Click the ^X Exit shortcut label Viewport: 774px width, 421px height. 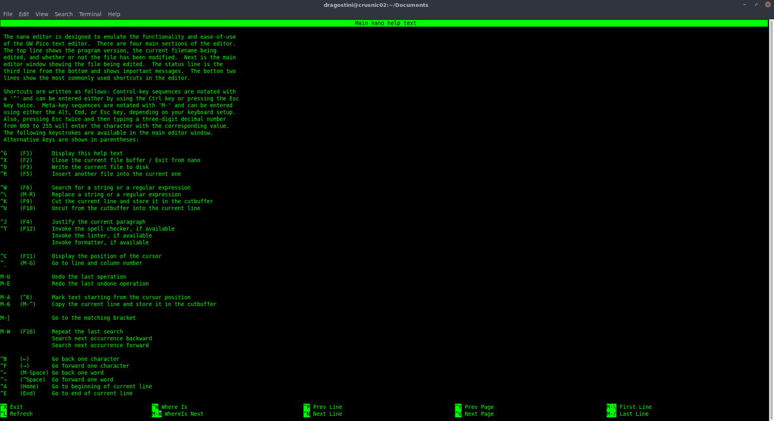point(12,407)
